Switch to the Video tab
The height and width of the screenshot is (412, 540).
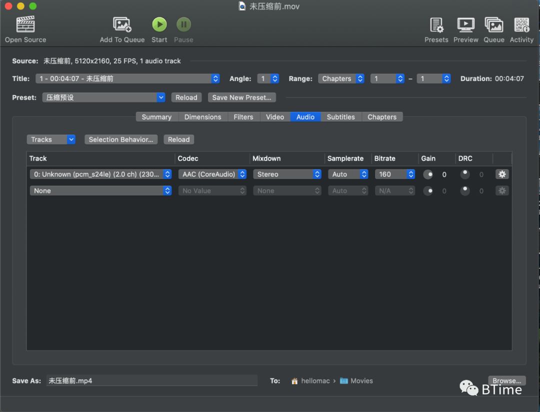coord(275,117)
